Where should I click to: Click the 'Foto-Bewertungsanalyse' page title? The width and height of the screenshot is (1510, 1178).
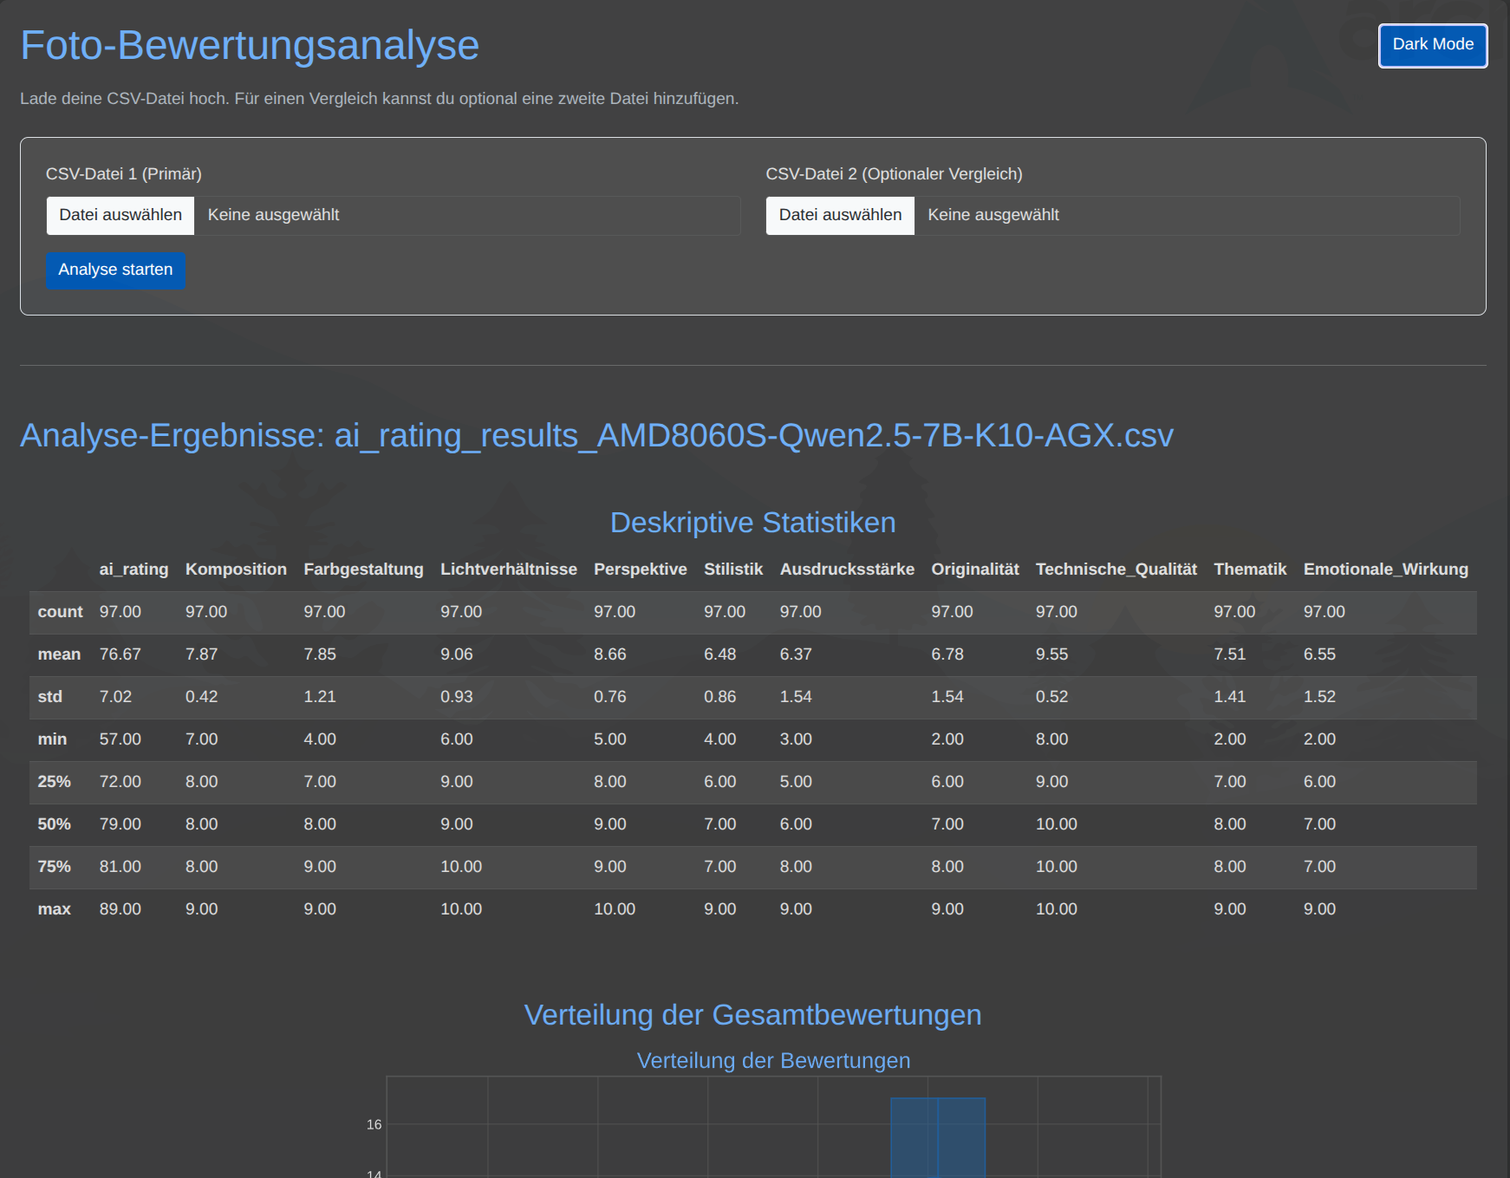point(250,46)
